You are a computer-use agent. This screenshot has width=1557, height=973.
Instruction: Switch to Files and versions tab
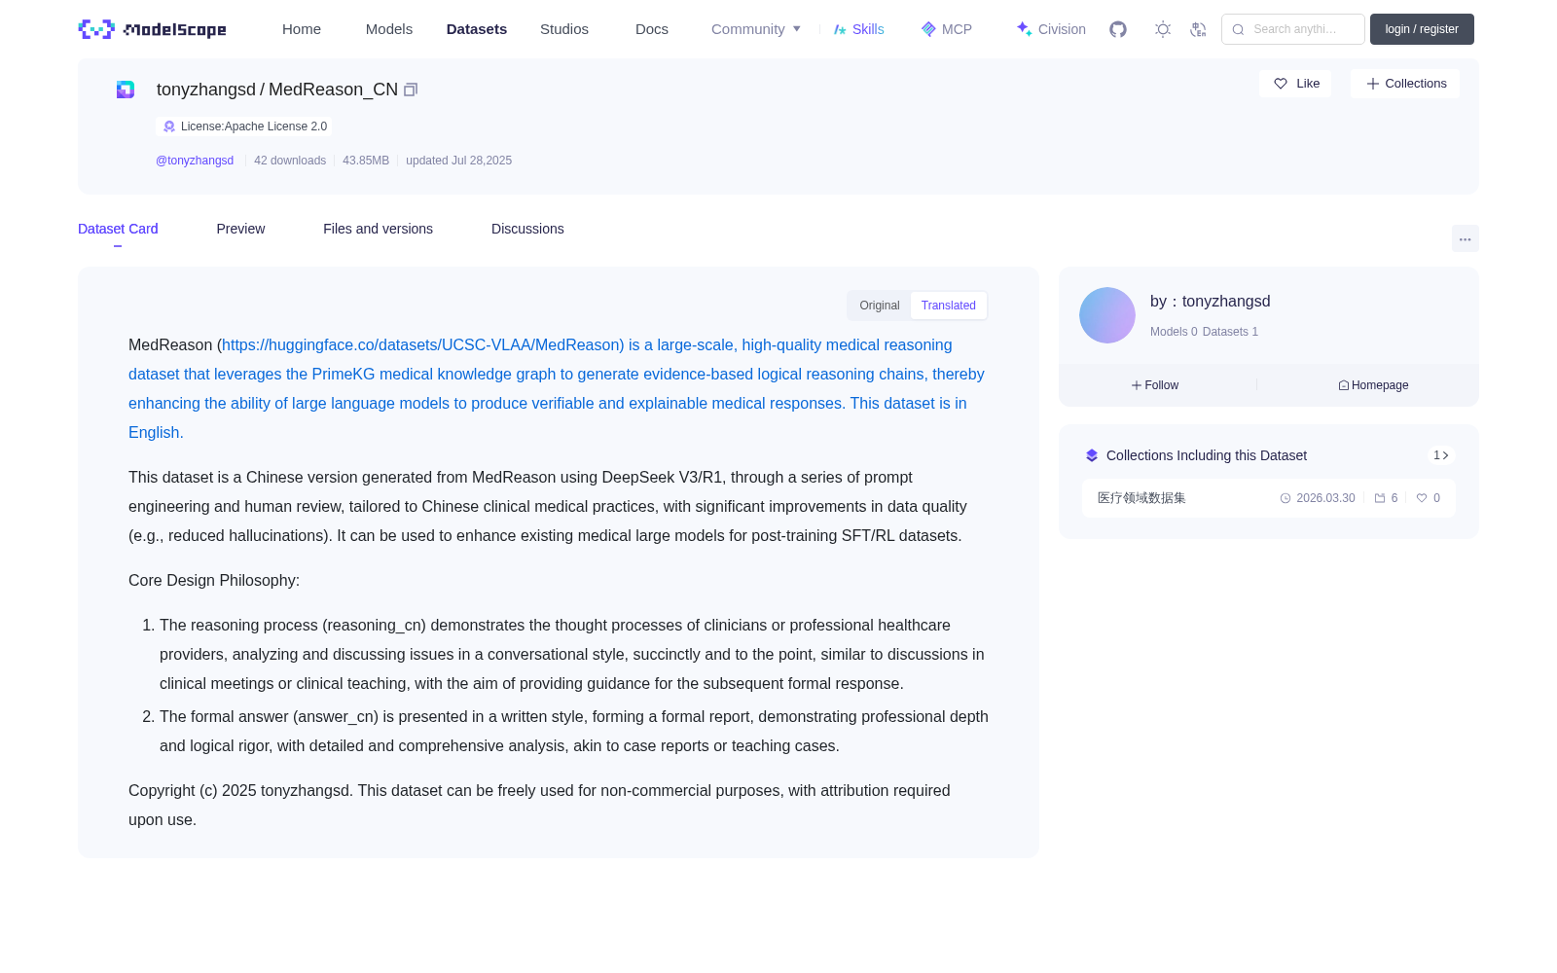[378, 229]
